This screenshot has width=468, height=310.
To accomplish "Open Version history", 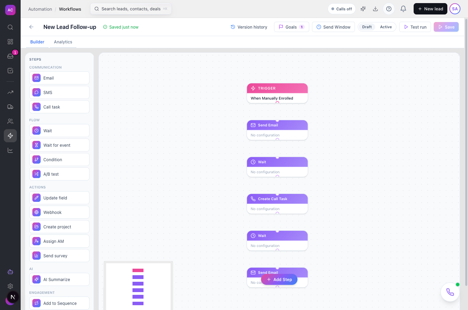I will [249, 27].
